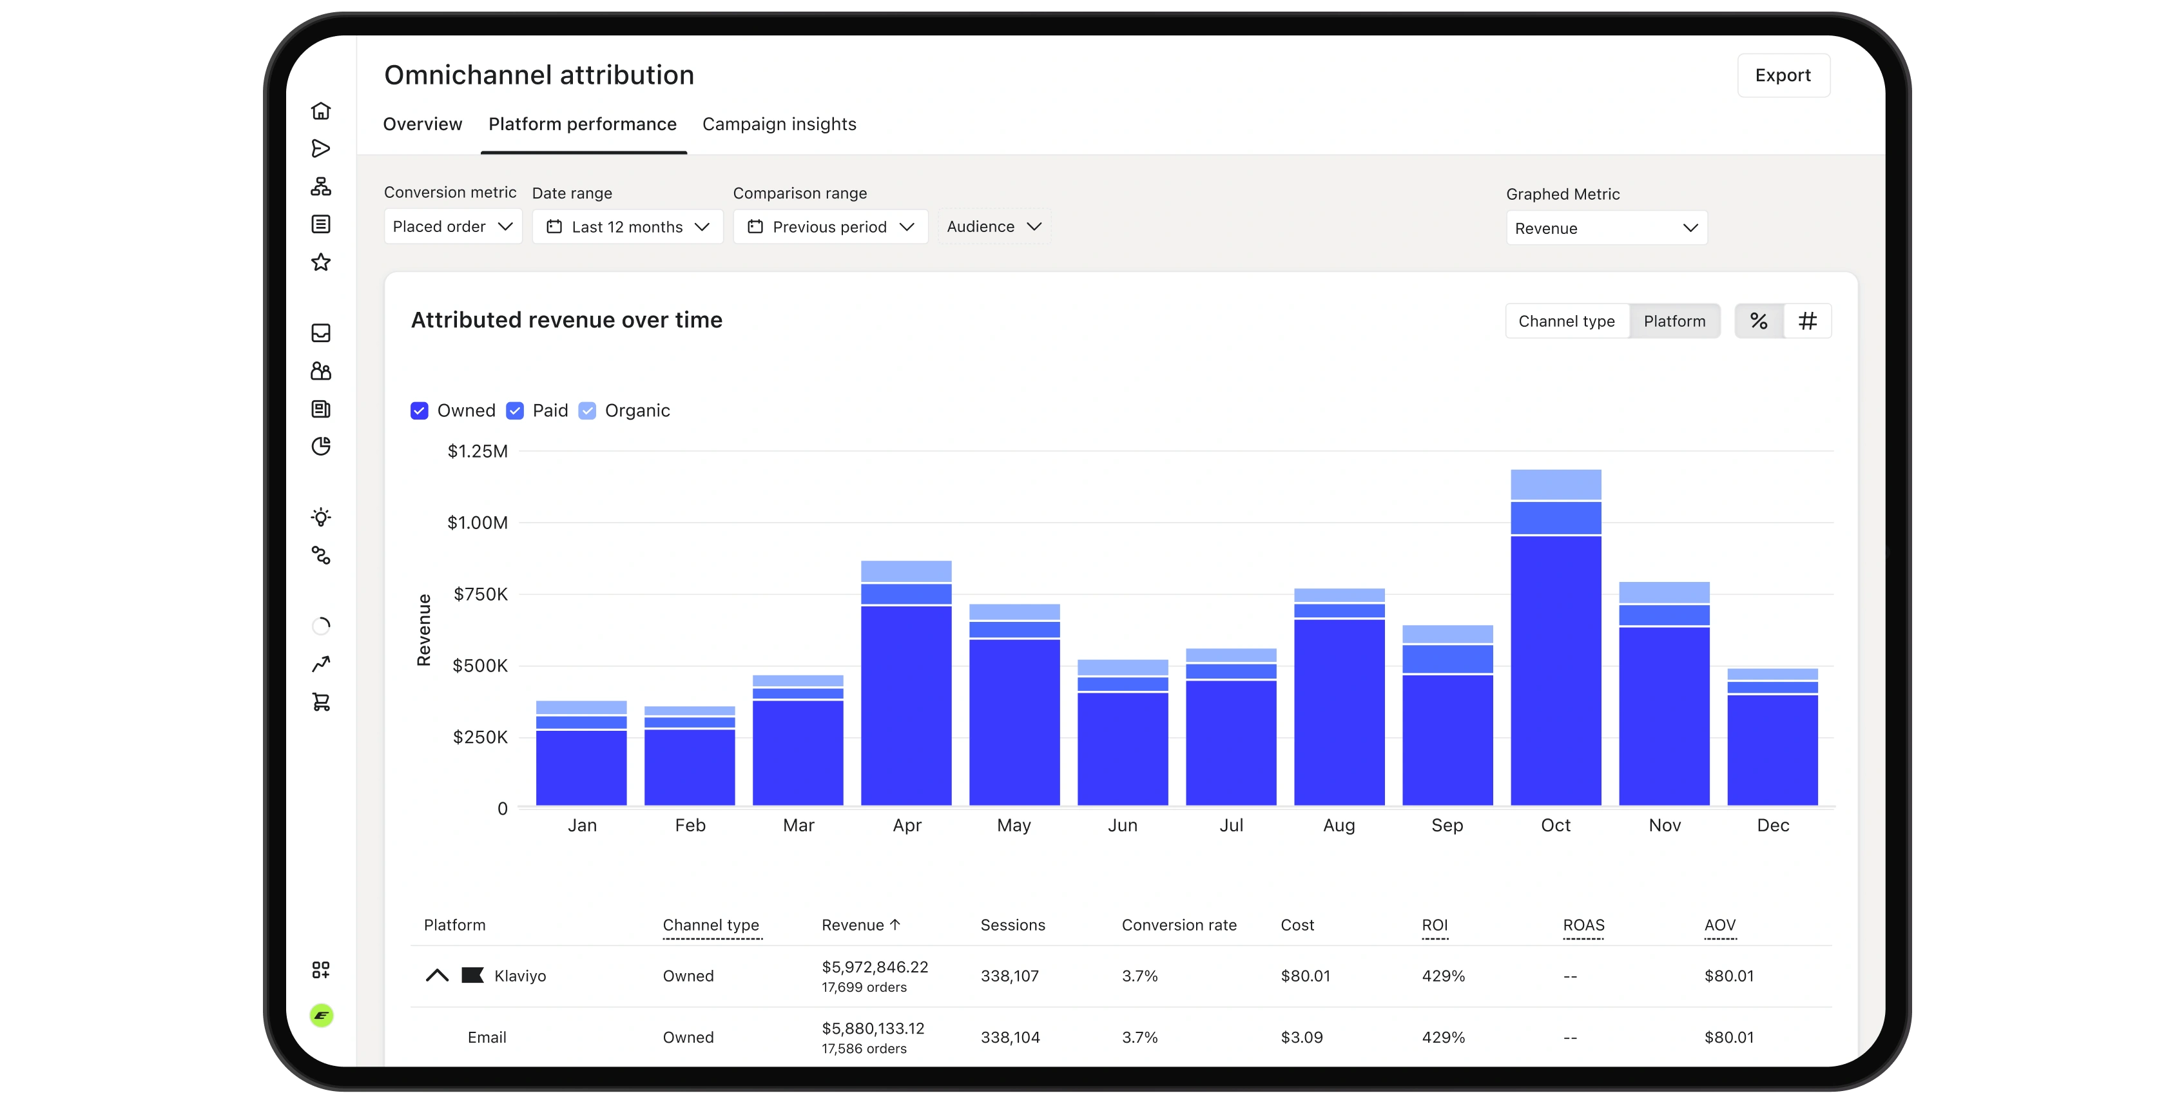Uncheck the Paid legend checkbox
The width and height of the screenshot is (2177, 1102).
pyautogui.click(x=515, y=411)
